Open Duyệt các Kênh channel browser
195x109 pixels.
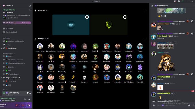(x=11, y=32)
